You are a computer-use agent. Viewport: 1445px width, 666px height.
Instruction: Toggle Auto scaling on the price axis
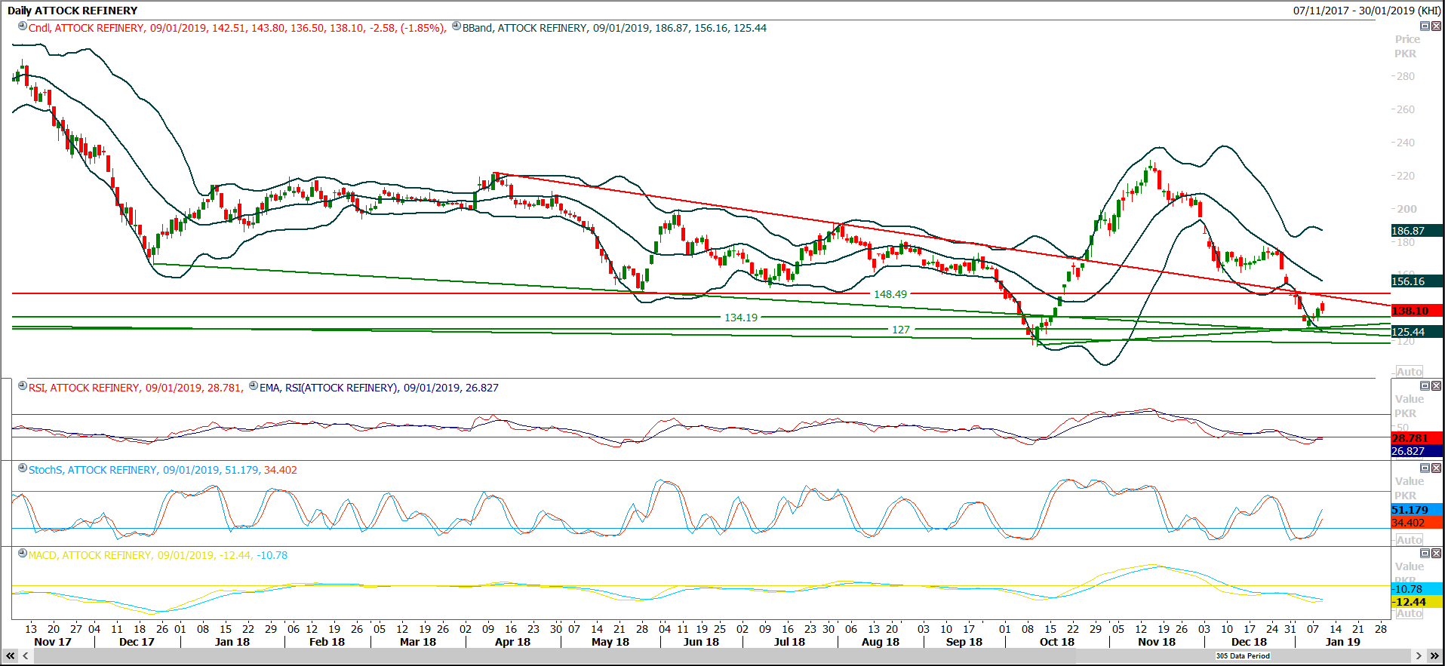click(1409, 371)
